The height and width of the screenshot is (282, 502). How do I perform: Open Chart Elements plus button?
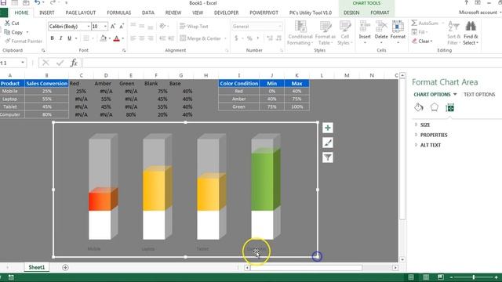coord(328,128)
